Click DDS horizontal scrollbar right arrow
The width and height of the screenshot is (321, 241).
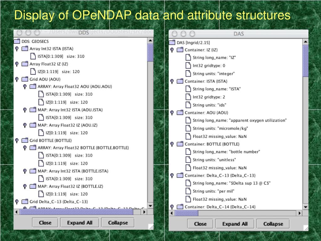click(x=144, y=212)
